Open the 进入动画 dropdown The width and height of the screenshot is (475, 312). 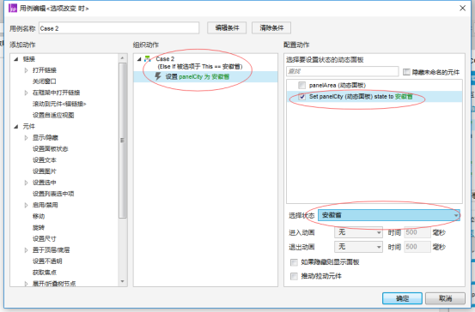[x=358, y=232]
